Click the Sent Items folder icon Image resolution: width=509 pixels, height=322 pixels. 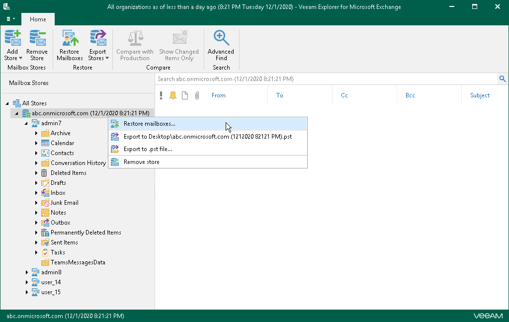pyautogui.click(x=45, y=242)
